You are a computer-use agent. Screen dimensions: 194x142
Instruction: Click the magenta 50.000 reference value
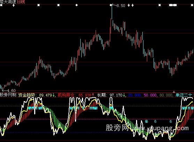click(150, 95)
